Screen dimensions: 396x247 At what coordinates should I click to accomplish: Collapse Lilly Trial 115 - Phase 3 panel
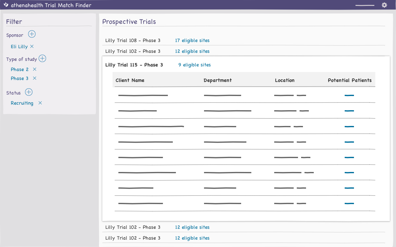[134, 65]
